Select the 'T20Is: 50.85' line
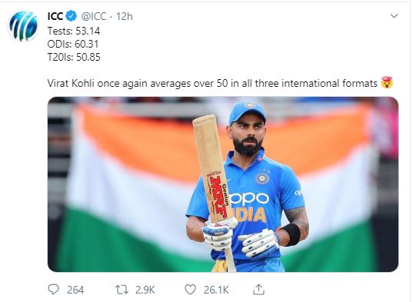This screenshot has width=413, height=302. tap(74, 57)
